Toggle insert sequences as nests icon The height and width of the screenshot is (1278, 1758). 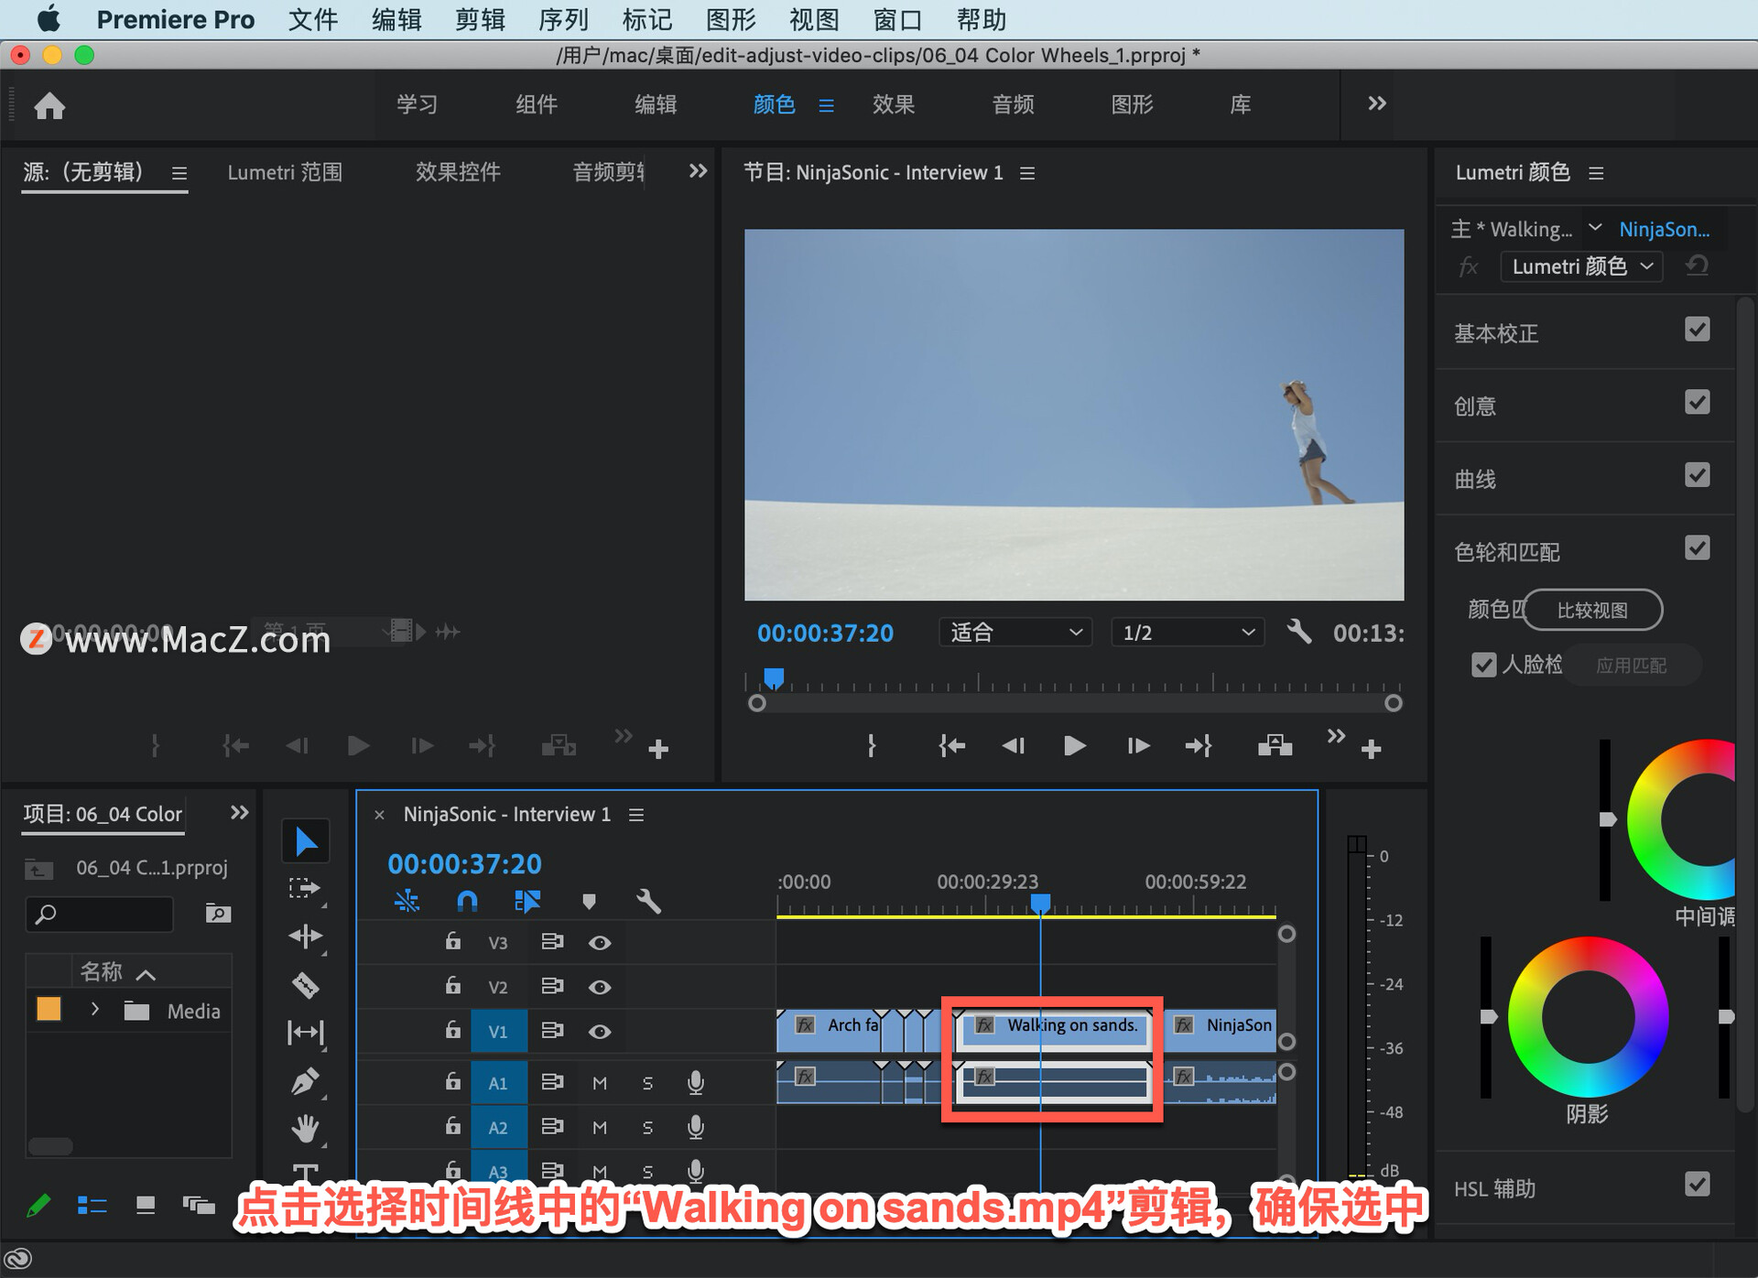407,902
